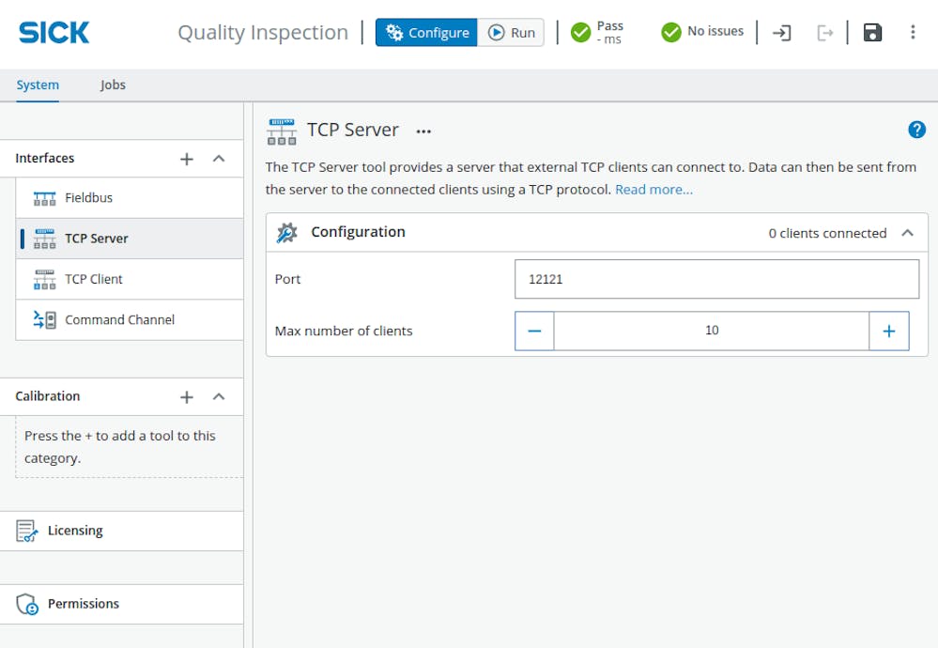
Task: Increase max number of clients
Action: 889,331
